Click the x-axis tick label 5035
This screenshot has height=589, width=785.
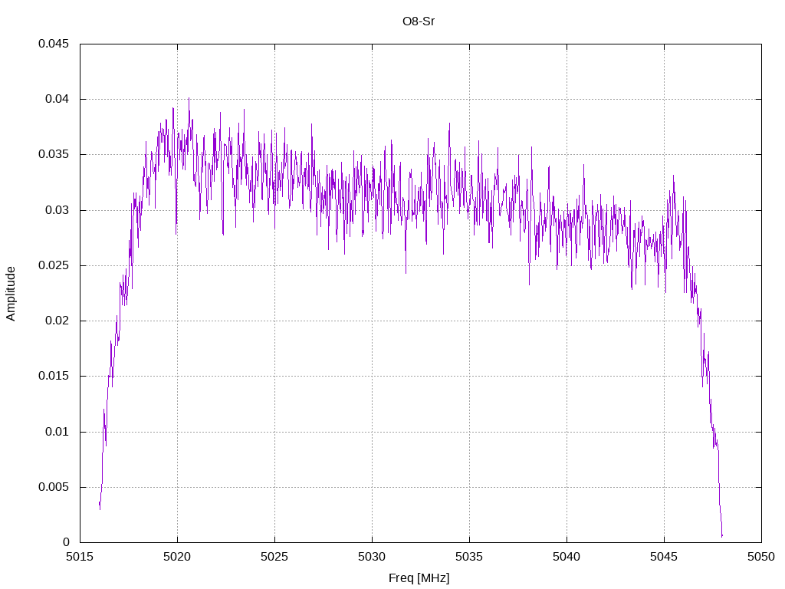pyautogui.click(x=470, y=557)
